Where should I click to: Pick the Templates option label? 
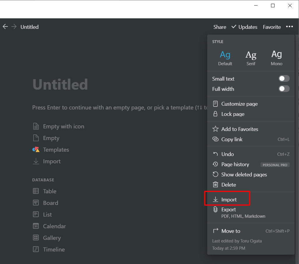pos(56,150)
